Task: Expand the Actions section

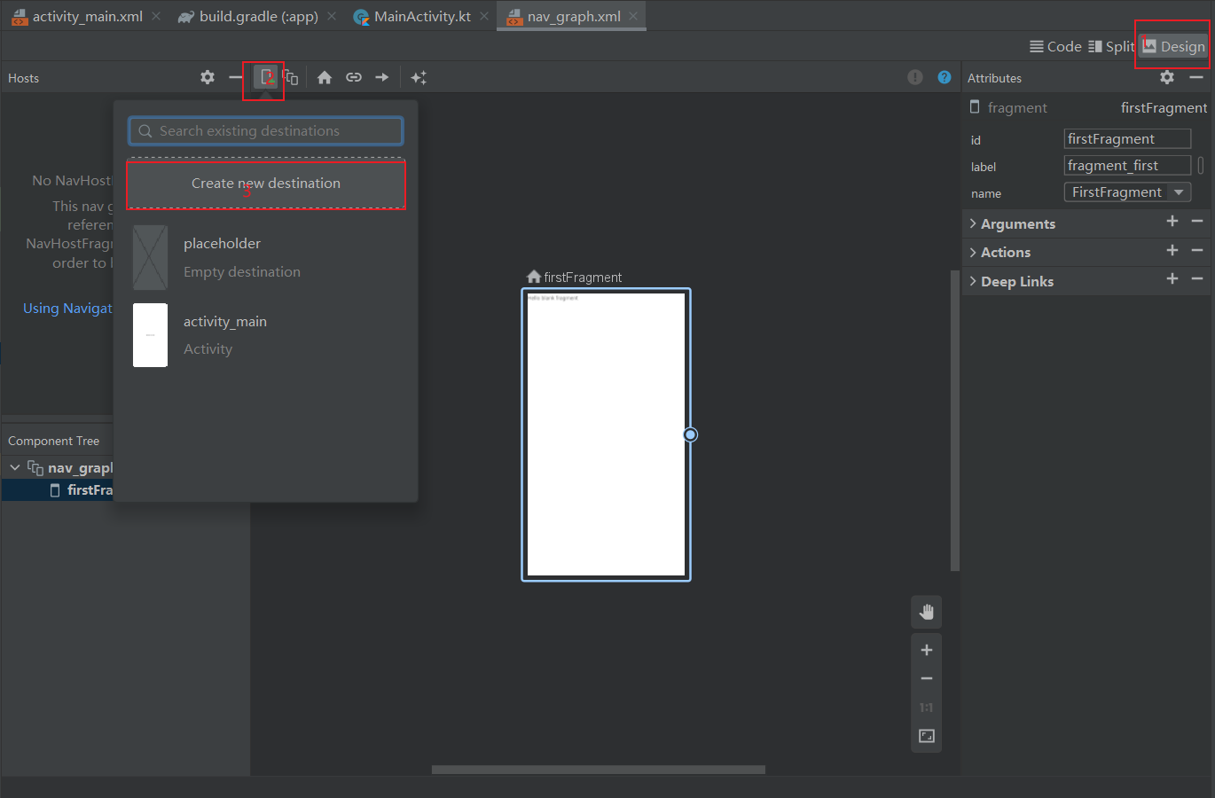Action: point(973,253)
